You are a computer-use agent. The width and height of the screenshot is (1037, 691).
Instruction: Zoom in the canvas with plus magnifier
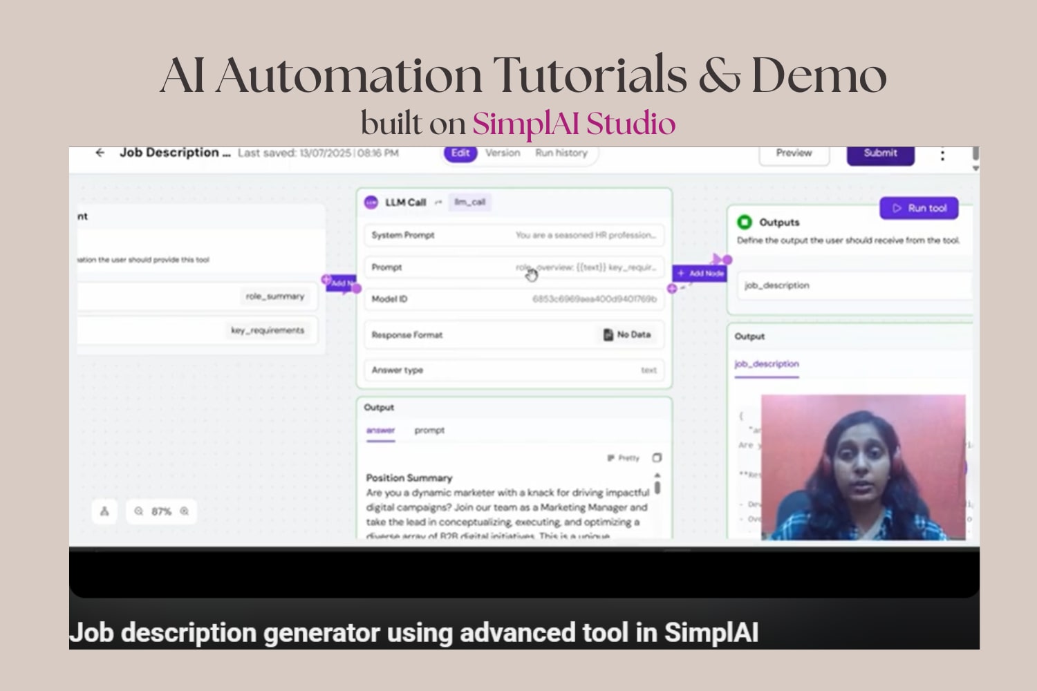[x=185, y=511]
